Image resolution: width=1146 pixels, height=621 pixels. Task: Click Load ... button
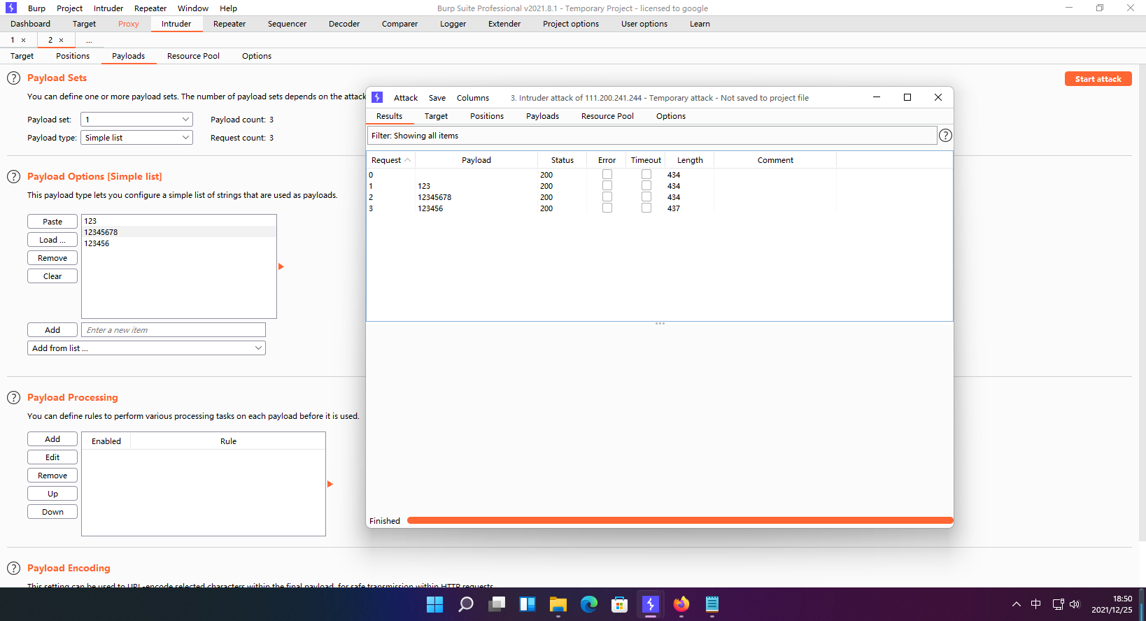(52, 240)
